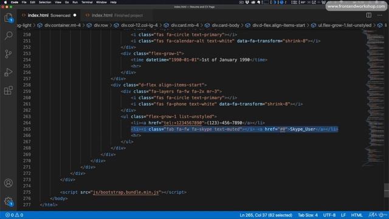
Task: Open the editor More Actions ellipsis
Action: [380, 15]
